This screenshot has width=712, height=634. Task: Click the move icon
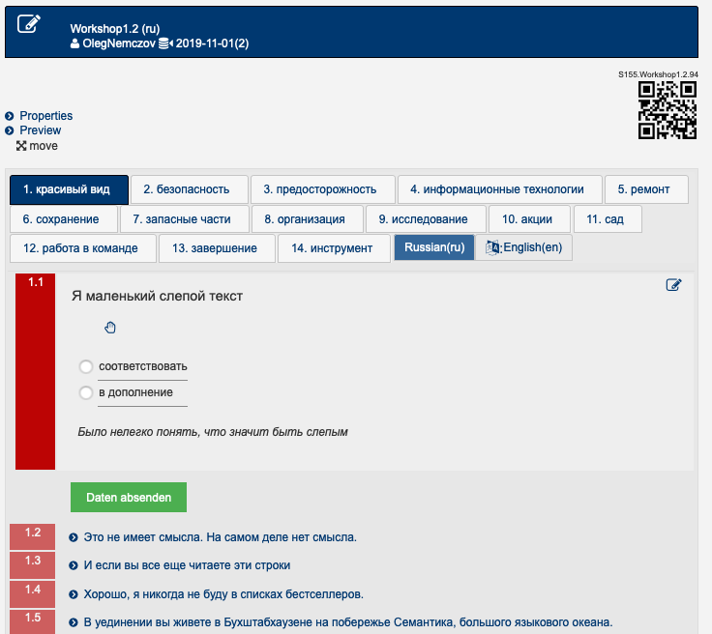(x=21, y=146)
